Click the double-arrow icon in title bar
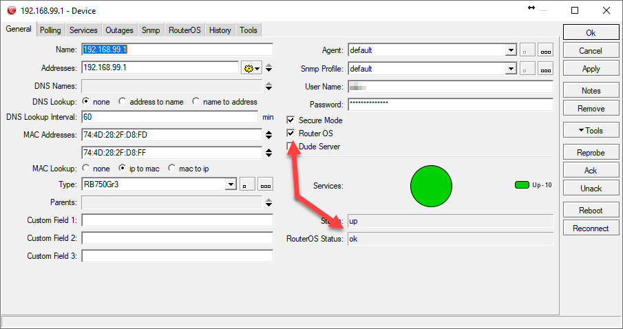The width and height of the screenshot is (623, 329). (531, 8)
